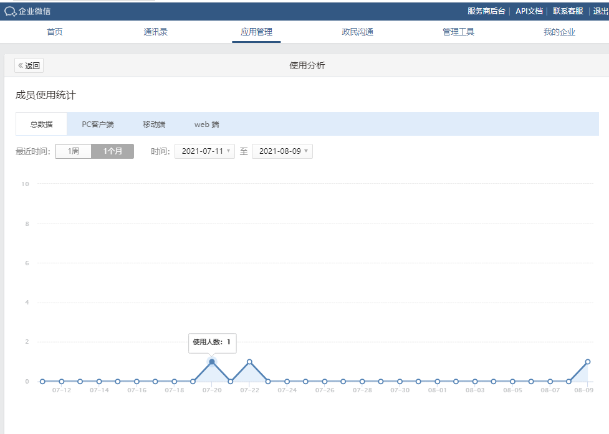The width and height of the screenshot is (609, 434).
Task: Click the 07-22 data point on chart
Action: click(x=249, y=362)
